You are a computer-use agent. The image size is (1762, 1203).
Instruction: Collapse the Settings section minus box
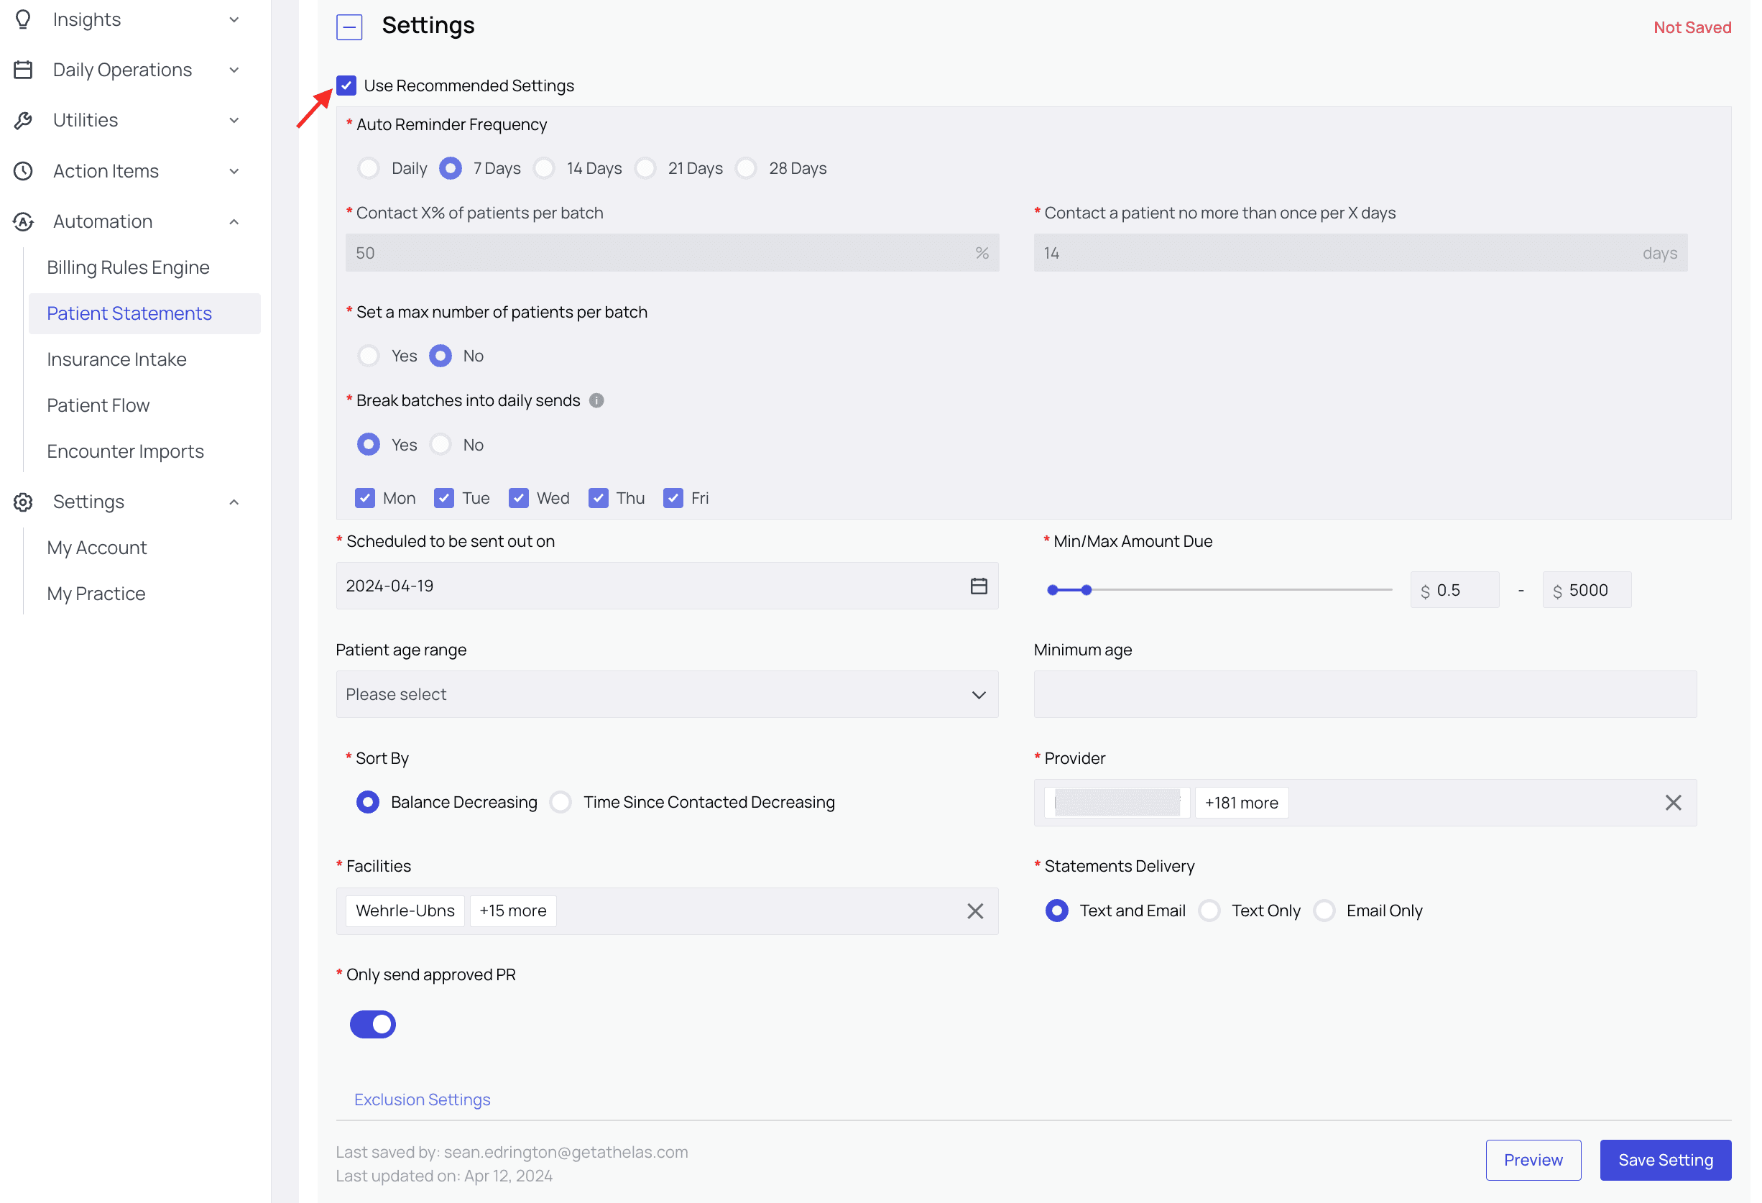[349, 27]
